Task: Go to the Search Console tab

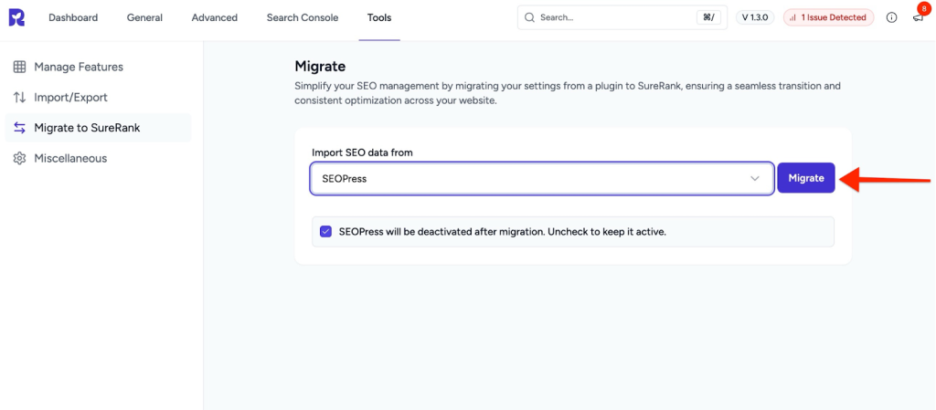Action: click(302, 18)
